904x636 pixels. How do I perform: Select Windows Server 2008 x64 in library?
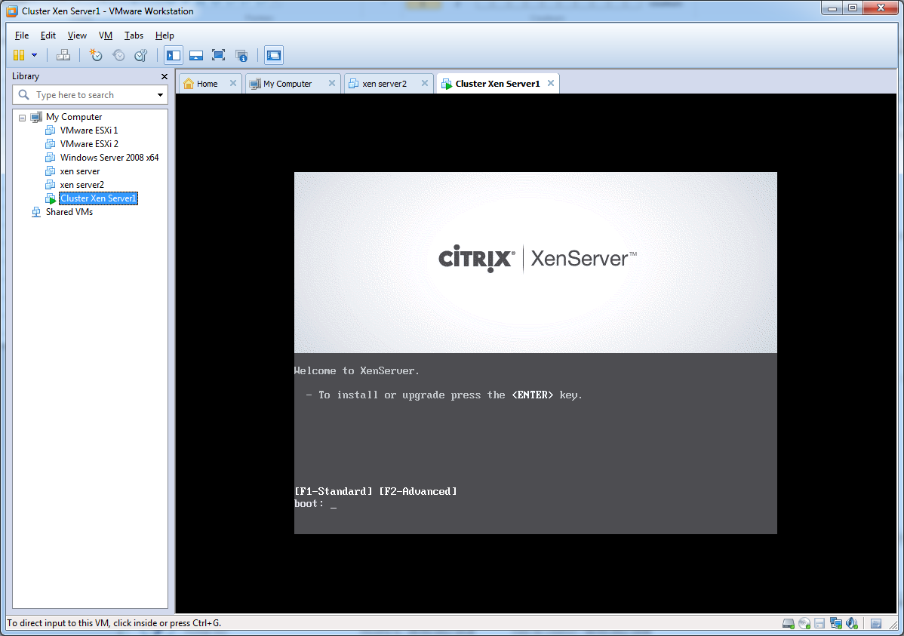tap(109, 158)
